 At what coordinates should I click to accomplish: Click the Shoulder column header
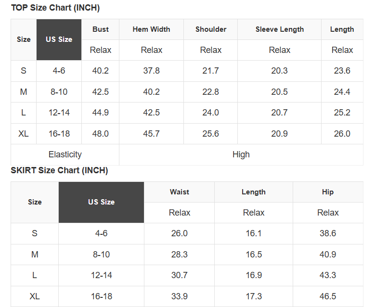[x=211, y=29]
